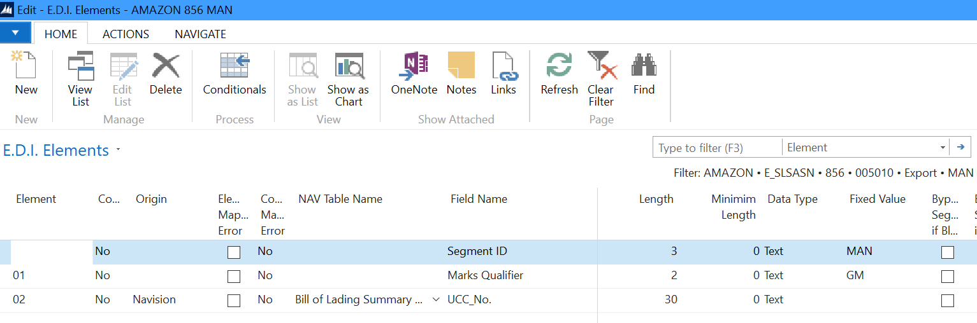Click the filter summary text line
Screen dimensions: 977x323
tap(823, 173)
